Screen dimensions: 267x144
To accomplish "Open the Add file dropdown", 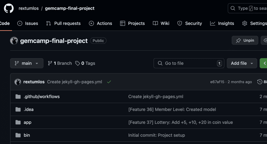I will 242,63.
